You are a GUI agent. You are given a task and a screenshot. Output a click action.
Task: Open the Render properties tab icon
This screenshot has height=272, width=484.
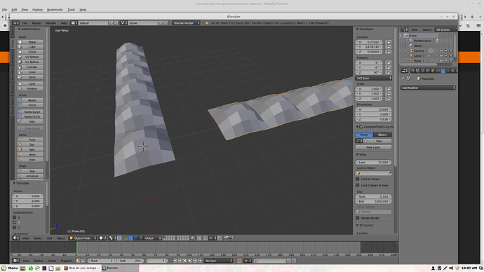[412, 71]
